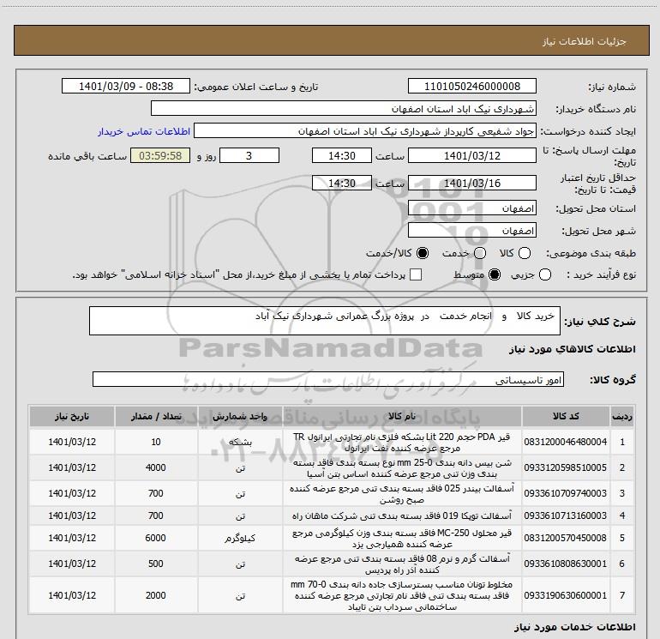Viewport: 660px width, 639px height.
Task: Click the شن بیس item name in row 2
Action: click(x=402, y=467)
